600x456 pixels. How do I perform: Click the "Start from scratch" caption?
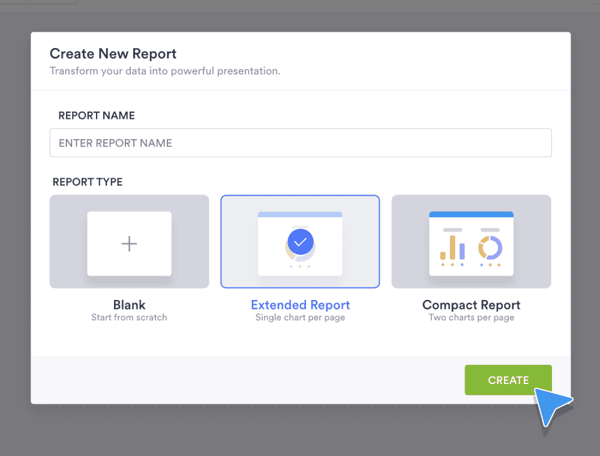tap(129, 317)
